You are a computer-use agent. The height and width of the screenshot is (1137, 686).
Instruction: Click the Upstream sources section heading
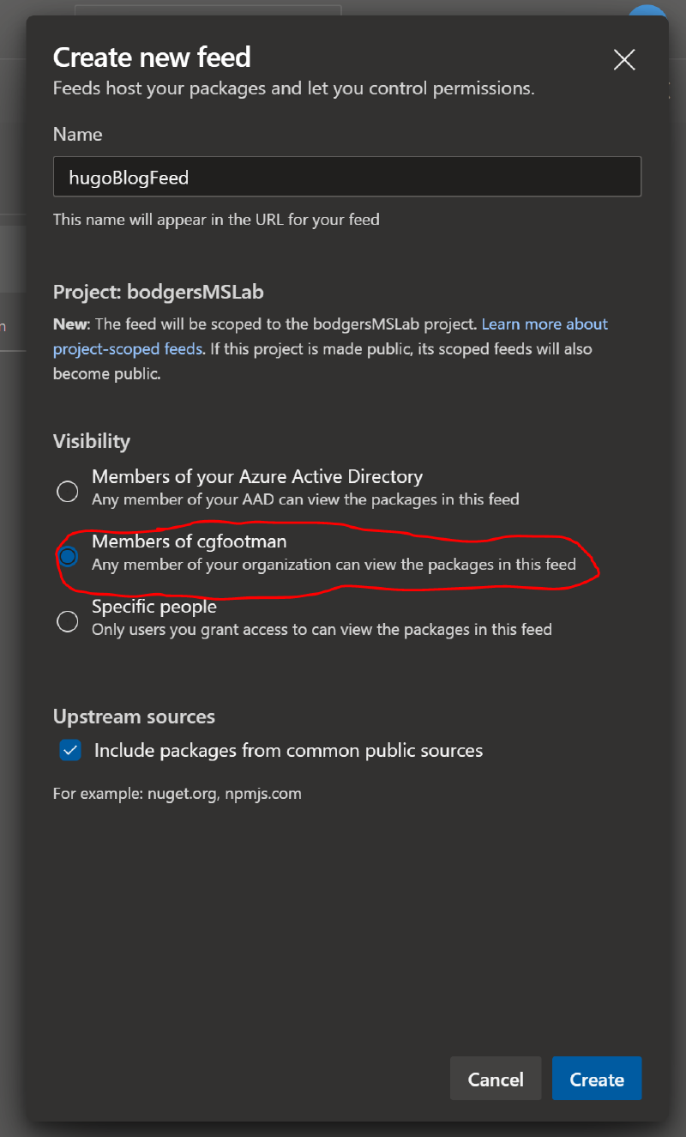tap(134, 717)
